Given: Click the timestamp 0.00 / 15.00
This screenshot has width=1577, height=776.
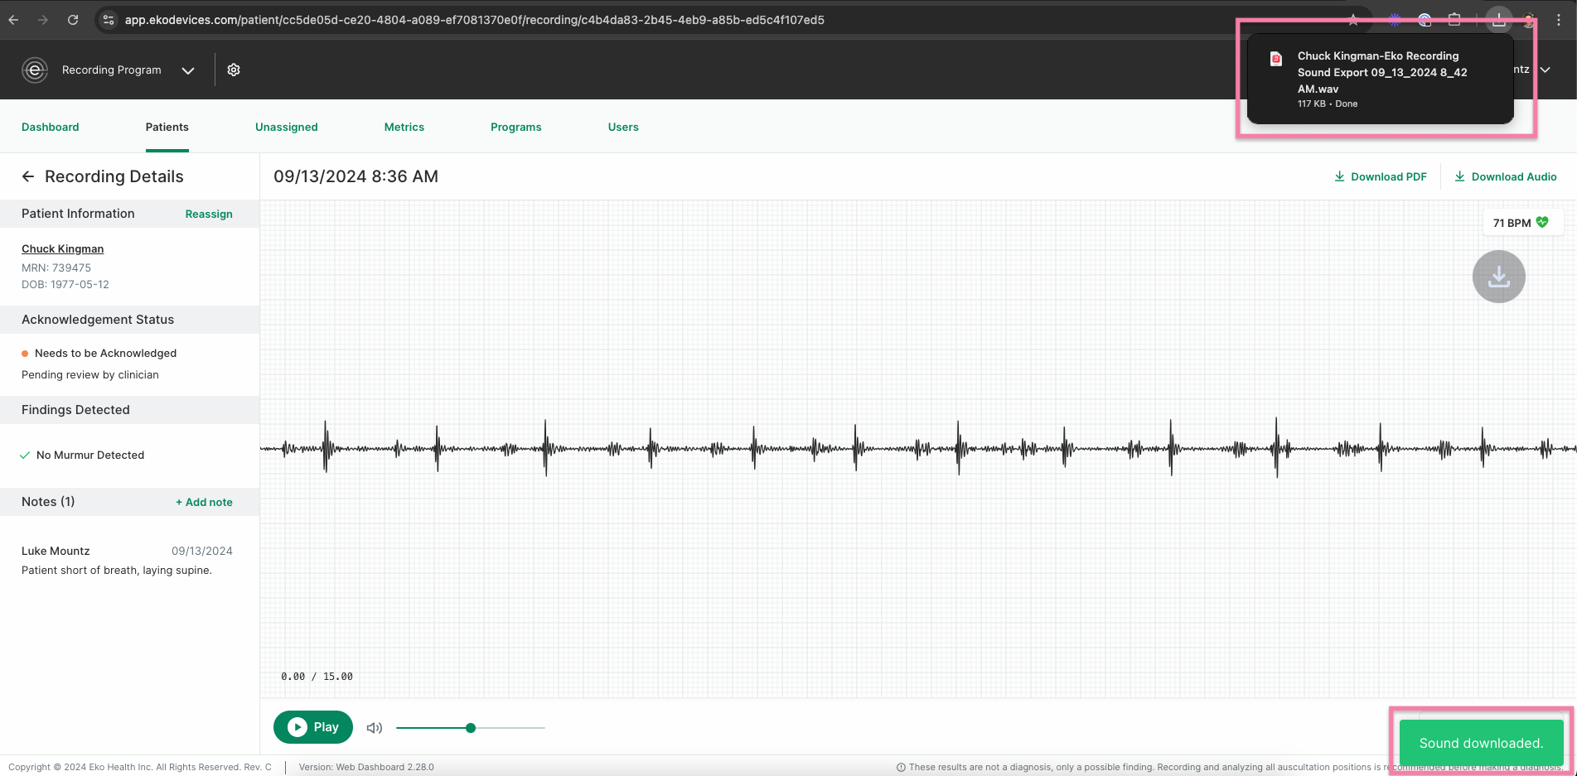Looking at the screenshot, I should click(x=317, y=677).
